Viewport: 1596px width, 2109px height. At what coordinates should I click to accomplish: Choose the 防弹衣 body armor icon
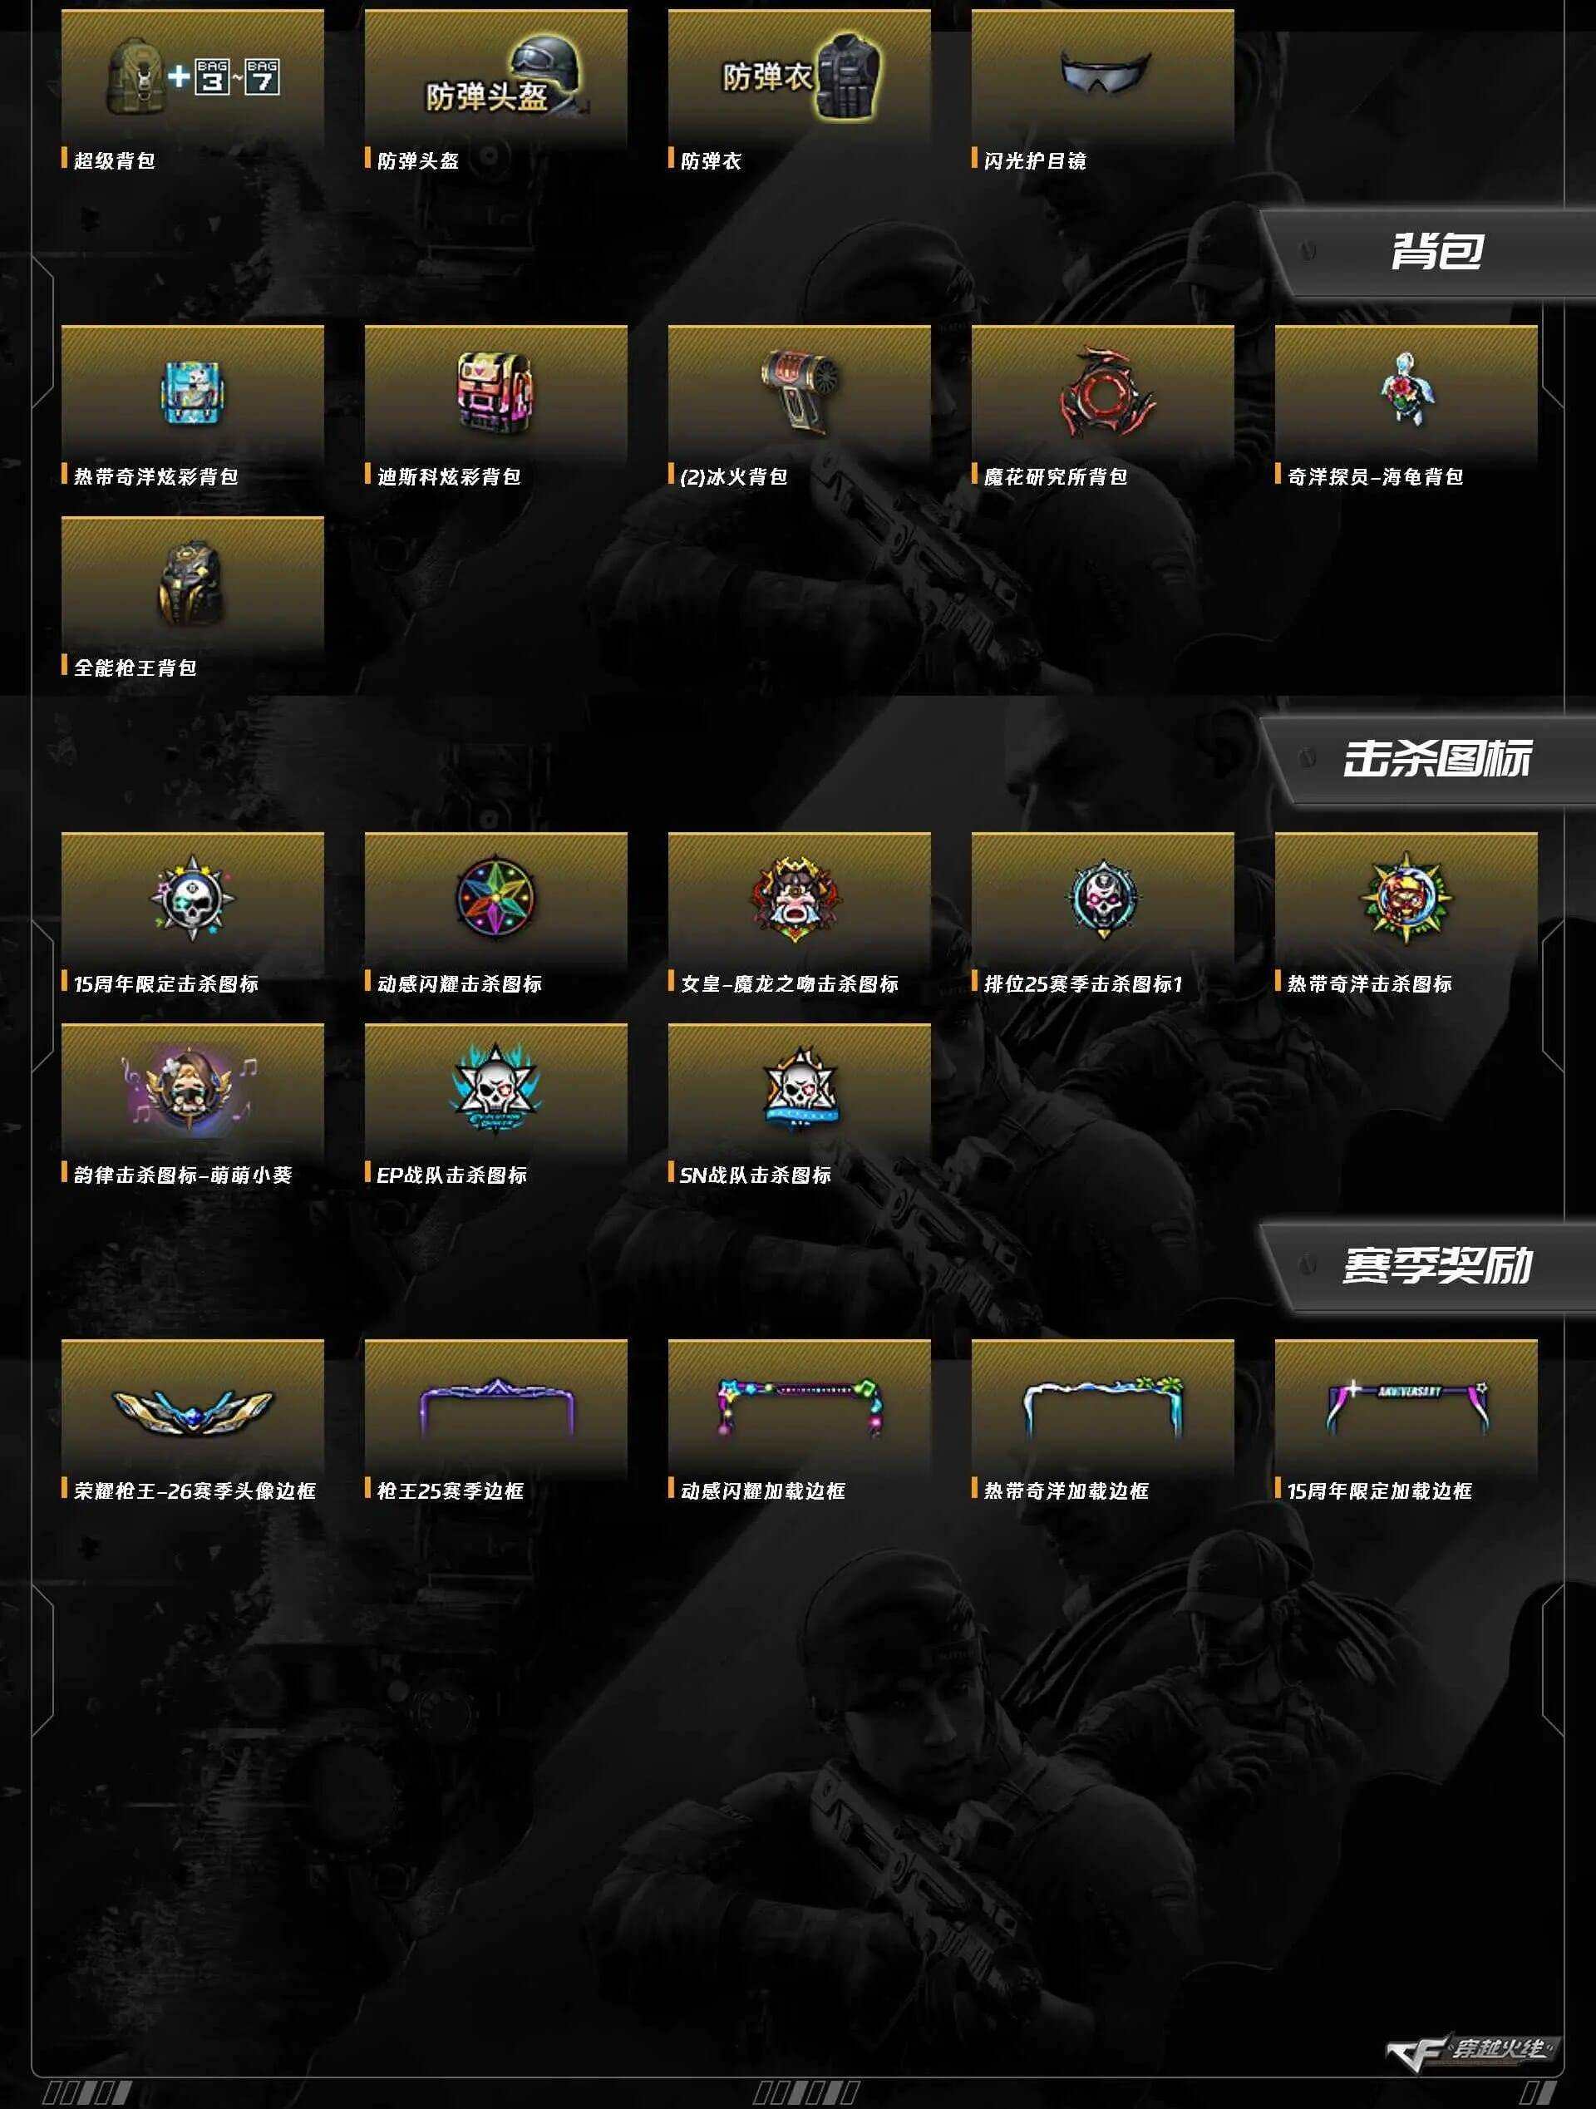pos(799,78)
